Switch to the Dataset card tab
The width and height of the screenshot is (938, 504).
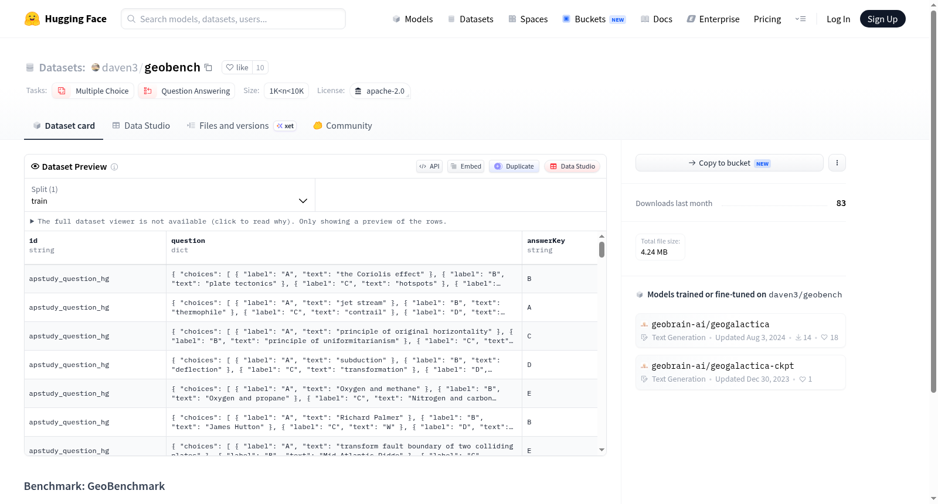pyautogui.click(x=63, y=126)
